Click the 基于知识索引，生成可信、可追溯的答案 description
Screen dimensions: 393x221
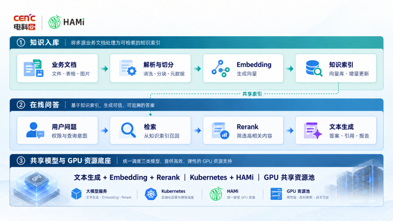point(113,105)
